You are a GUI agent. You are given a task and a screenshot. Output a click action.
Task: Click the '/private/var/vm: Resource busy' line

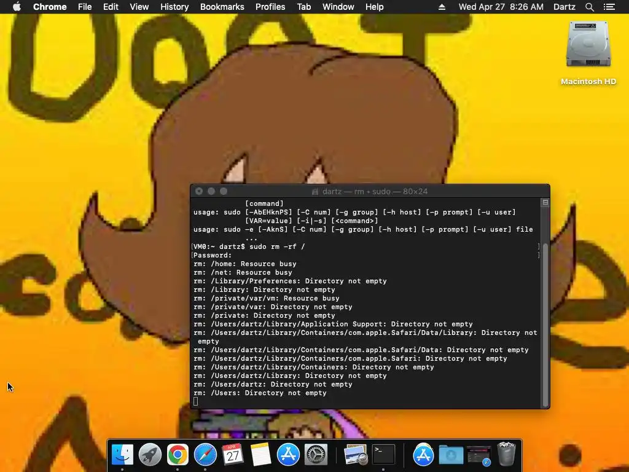[x=267, y=298]
